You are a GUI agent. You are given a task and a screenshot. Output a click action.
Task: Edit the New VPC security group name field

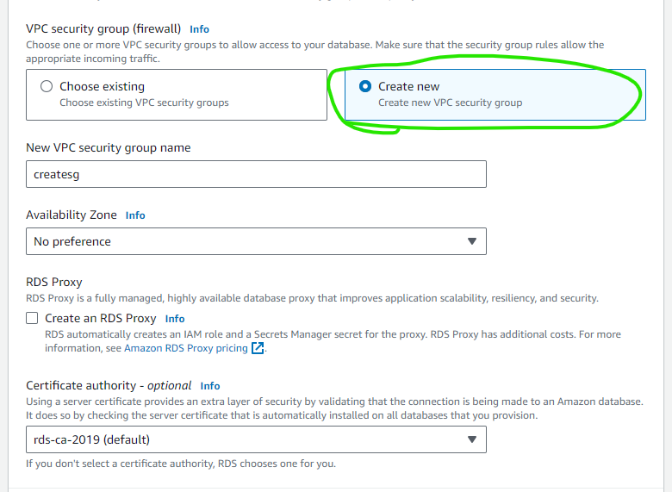256,174
